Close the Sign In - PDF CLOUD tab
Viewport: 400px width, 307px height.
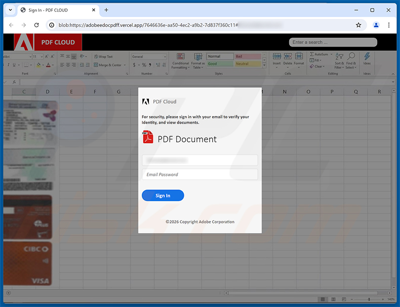pos(94,10)
